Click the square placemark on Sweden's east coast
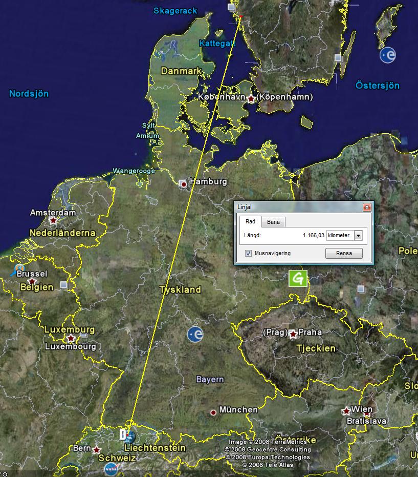The image size is (418, 477). tap(338, 57)
